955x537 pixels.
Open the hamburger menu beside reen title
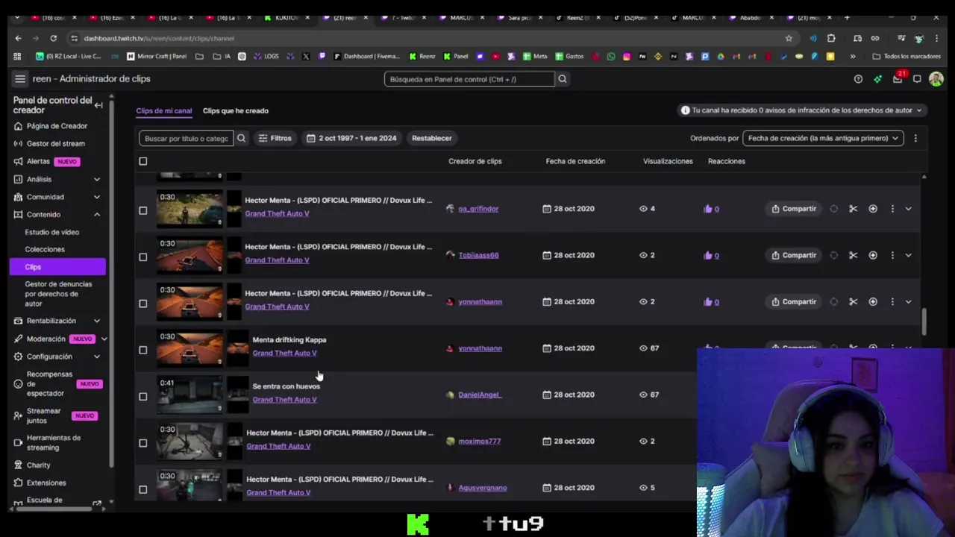point(20,79)
